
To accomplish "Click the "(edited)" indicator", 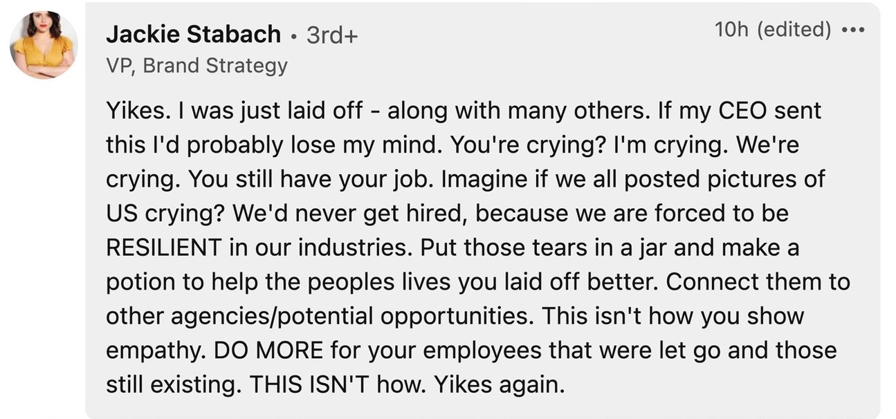I will click(x=795, y=30).
